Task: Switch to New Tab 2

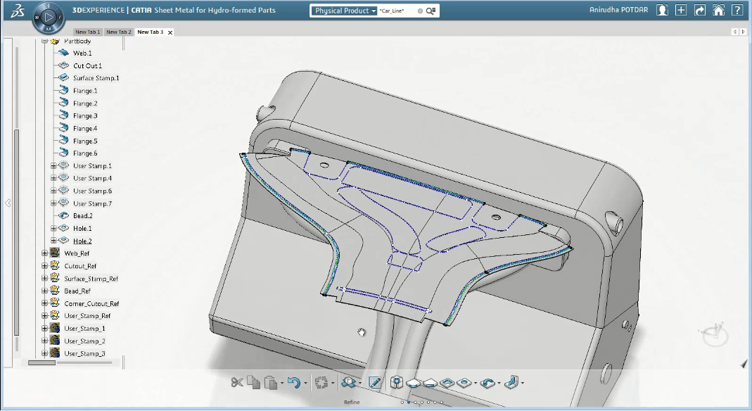Action: coord(118,32)
